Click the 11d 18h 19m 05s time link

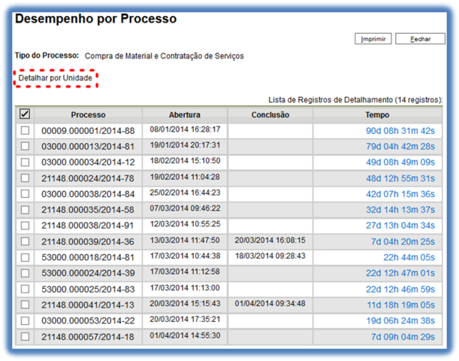pyautogui.click(x=400, y=305)
